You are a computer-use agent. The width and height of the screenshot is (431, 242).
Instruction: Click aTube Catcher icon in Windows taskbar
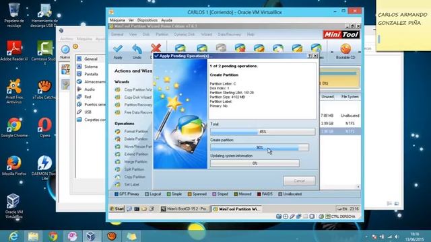click(112, 236)
